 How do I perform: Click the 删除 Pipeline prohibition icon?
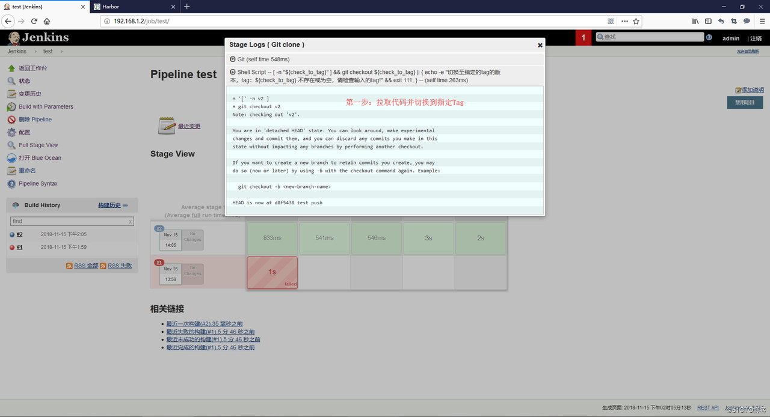point(11,120)
